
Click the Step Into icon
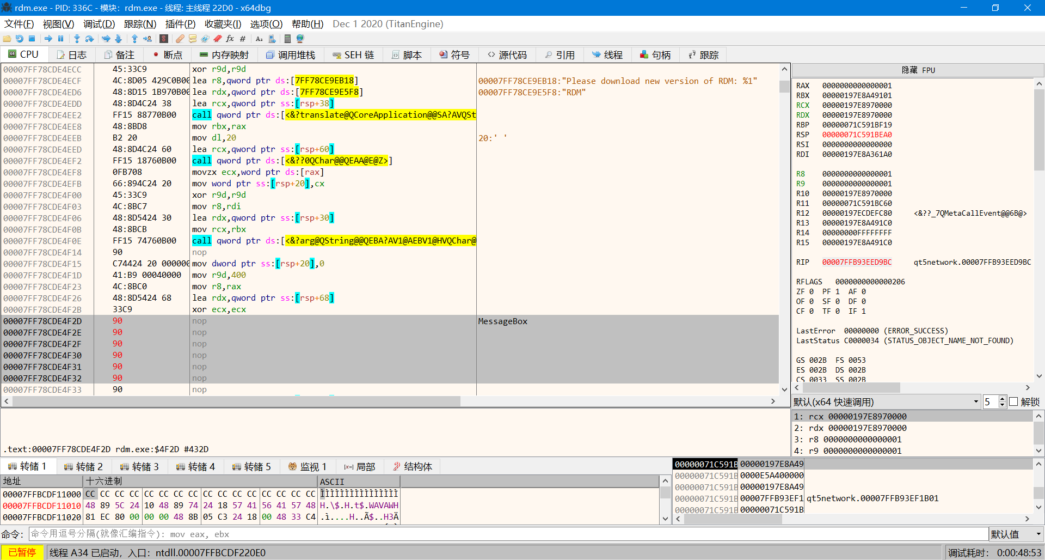tap(77, 39)
